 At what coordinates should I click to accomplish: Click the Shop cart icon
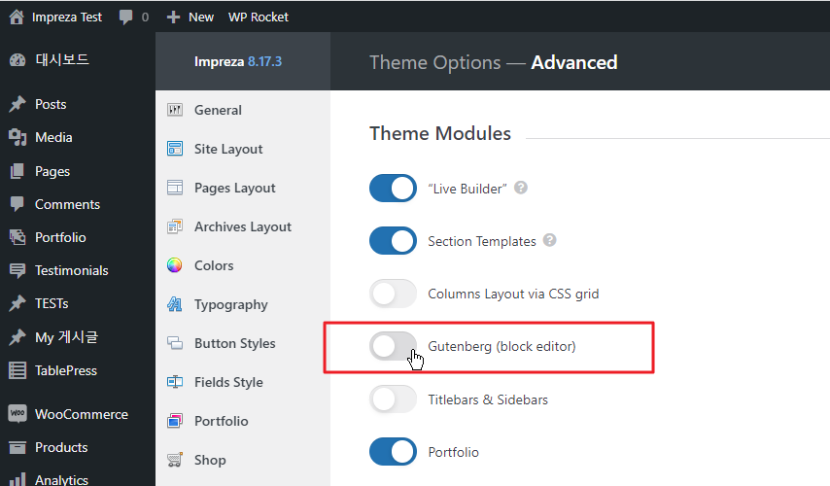pyautogui.click(x=175, y=460)
